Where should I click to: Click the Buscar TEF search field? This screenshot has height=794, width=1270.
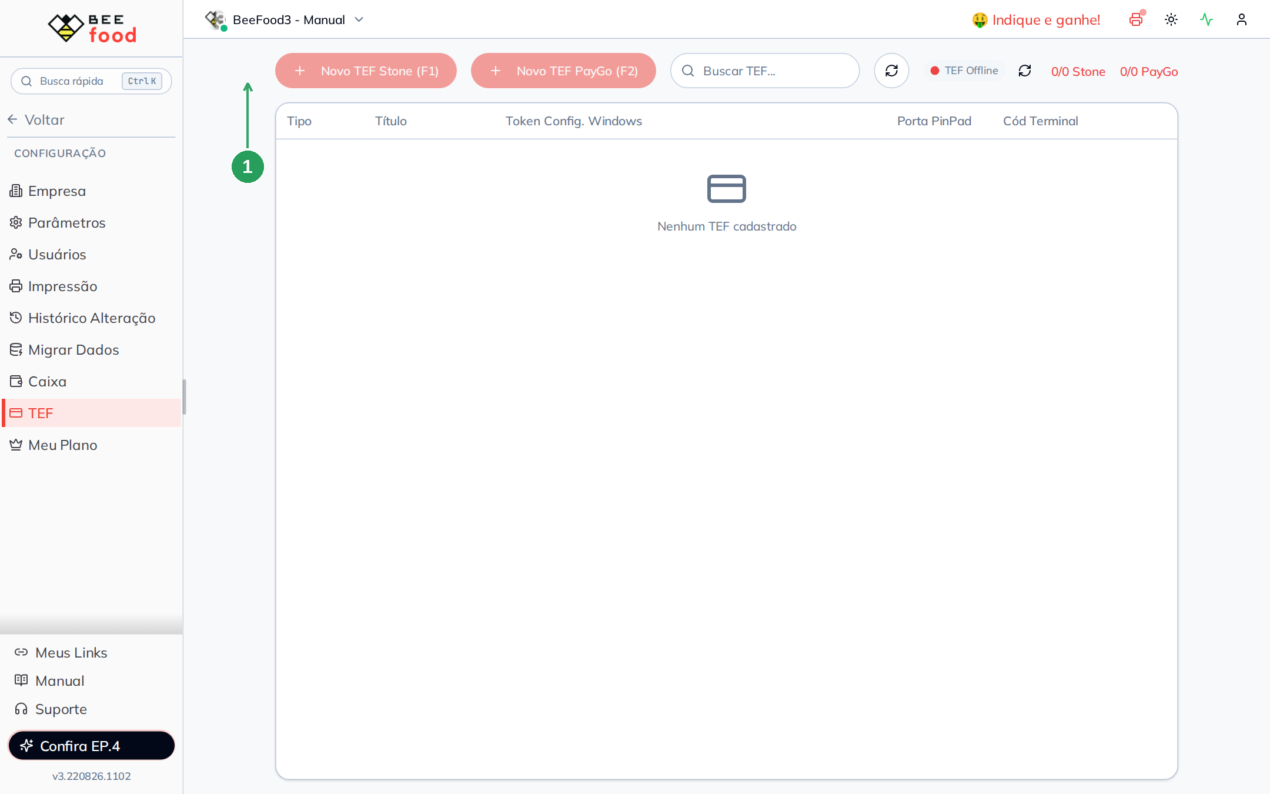[765, 71]
